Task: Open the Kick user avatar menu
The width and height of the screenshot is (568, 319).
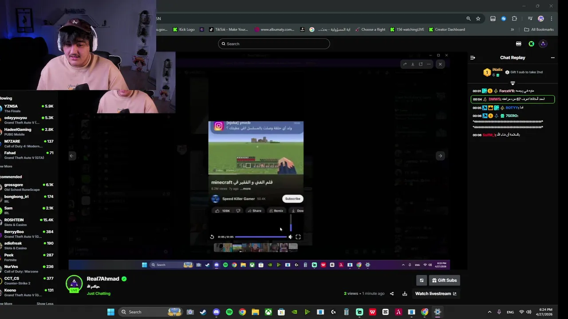Action: tap(543, 44)
